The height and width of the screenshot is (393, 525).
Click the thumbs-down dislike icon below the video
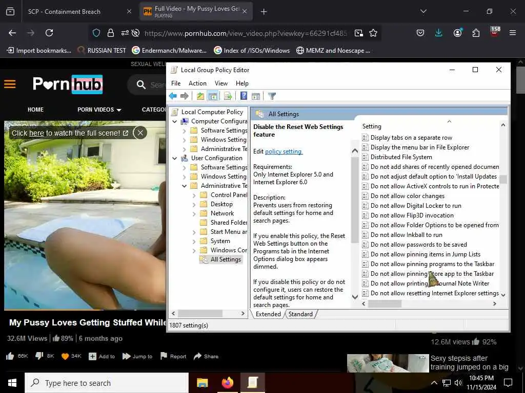[x=39, y=356]
